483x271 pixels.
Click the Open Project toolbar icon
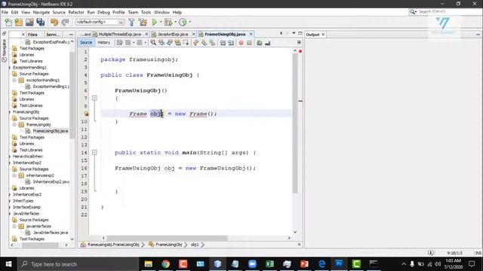(29, 22)
